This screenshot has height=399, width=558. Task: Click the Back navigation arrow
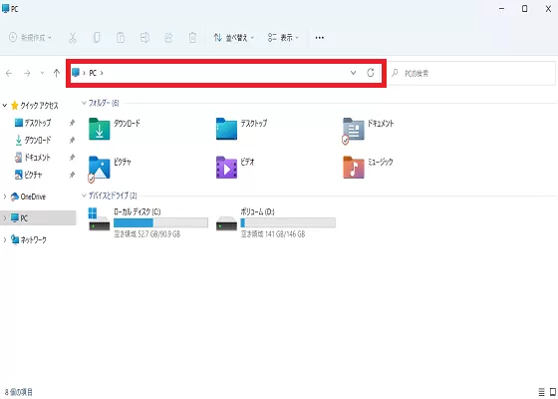tap(9, 73)
